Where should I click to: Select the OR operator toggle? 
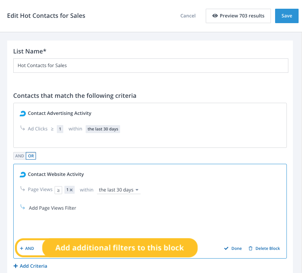pyautogui.click(x=31, y=156)
